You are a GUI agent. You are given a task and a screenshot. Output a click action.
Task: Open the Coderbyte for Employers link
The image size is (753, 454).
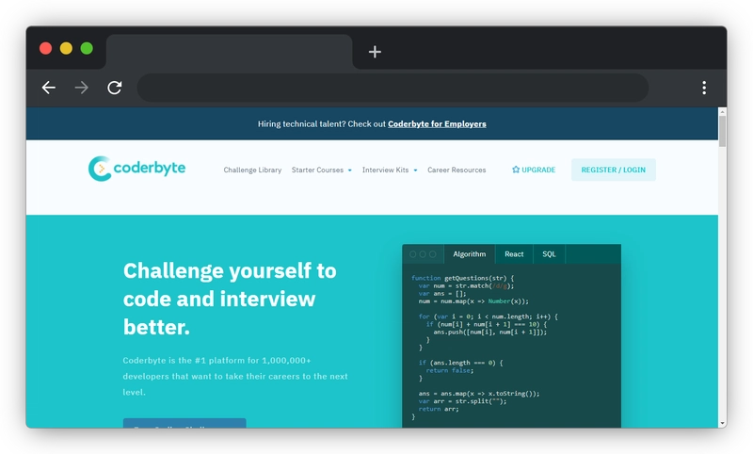pos(437,124)
